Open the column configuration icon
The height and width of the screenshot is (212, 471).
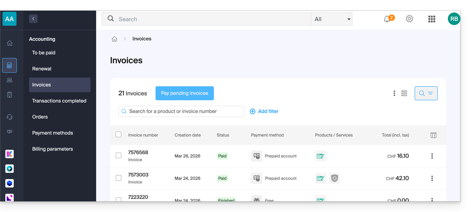click(433, 135)
